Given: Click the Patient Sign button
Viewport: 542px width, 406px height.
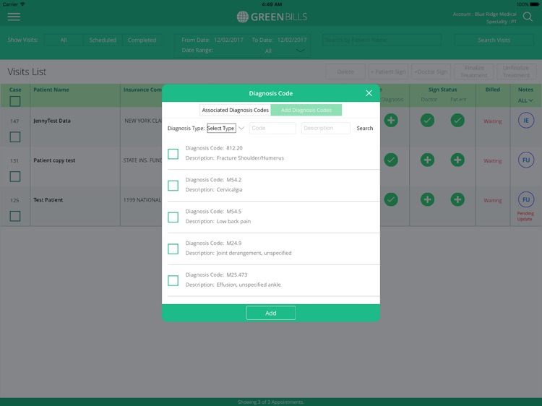Looking at the screenshot, I should point(388,72).
